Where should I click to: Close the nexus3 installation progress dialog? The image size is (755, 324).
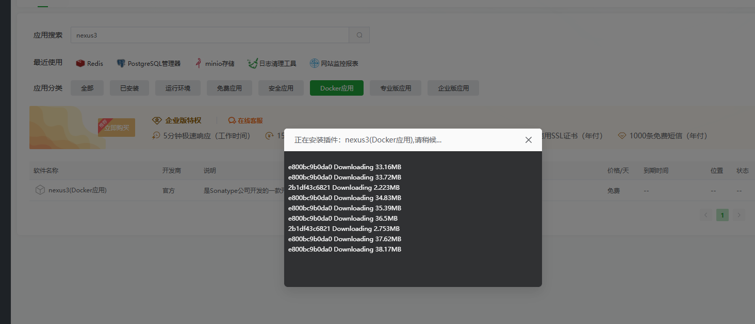pyautogui.click(x=528, y=139)
